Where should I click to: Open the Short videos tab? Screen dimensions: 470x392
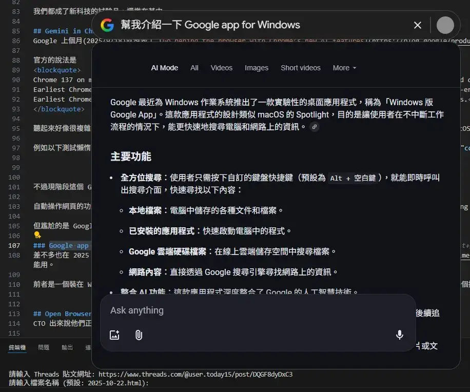(x=300, y=68)
